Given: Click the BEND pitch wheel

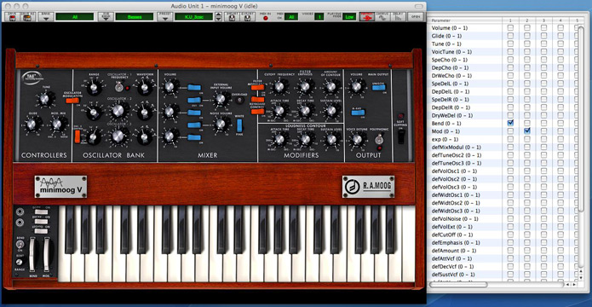Looking at the screenshot, I should pos(32,253).
